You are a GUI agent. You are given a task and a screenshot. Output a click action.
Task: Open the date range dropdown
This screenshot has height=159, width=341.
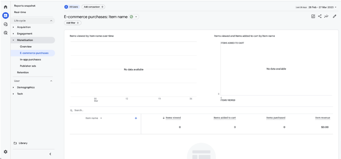click(x=335, y=7)
